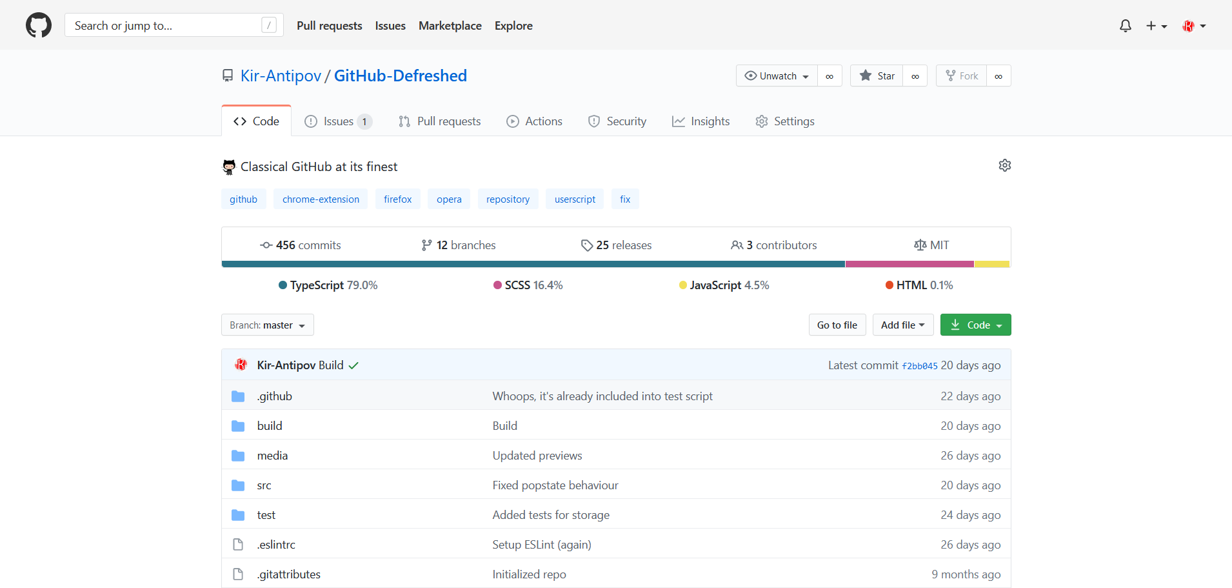Click Go to file button
Image resolution: width=1232 pixels, height=588 pixels.
click(x=837, y=325)
